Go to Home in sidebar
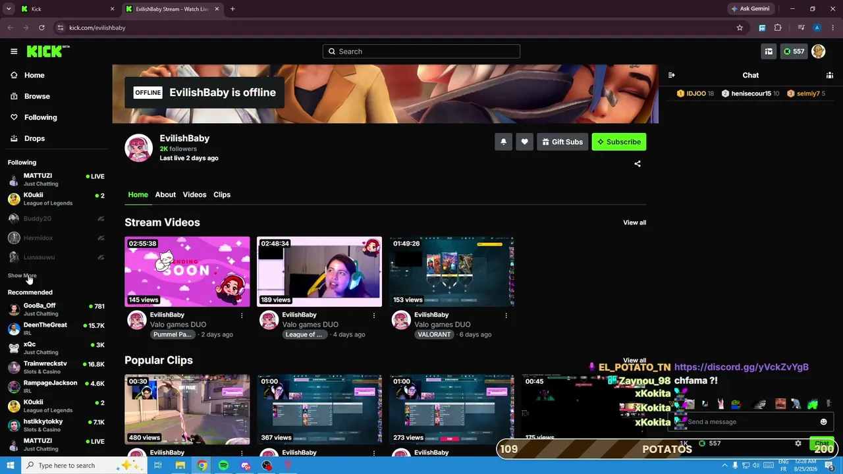 click(34, 75)
